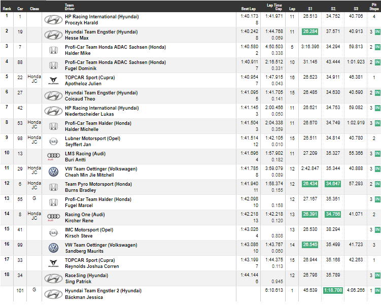Click the Rank column header
Viewport: 381px width, 306px height.
pos(7,9)
